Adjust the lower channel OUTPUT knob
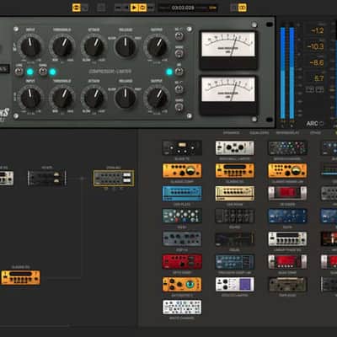The image size is (337, 337). pos(157,98)
